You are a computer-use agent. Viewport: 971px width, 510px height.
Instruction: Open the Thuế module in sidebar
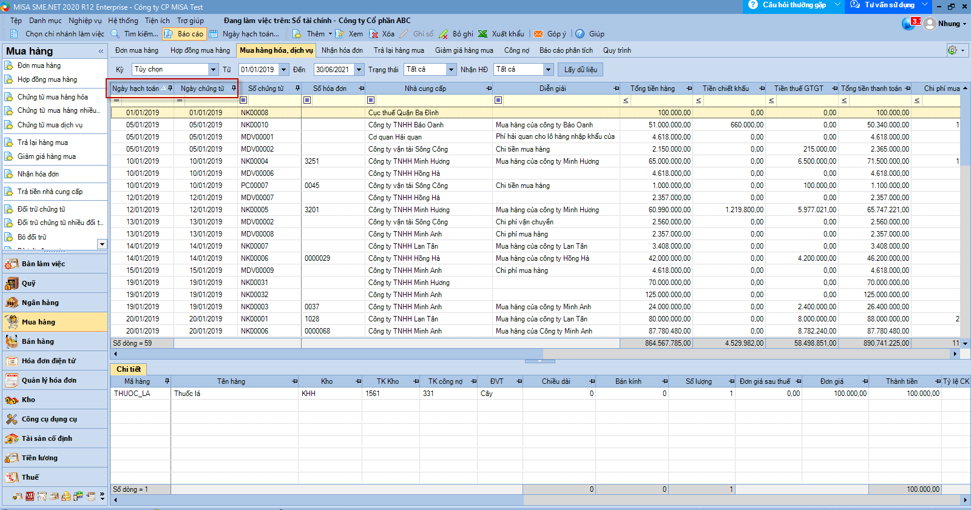tap(54, 477)
